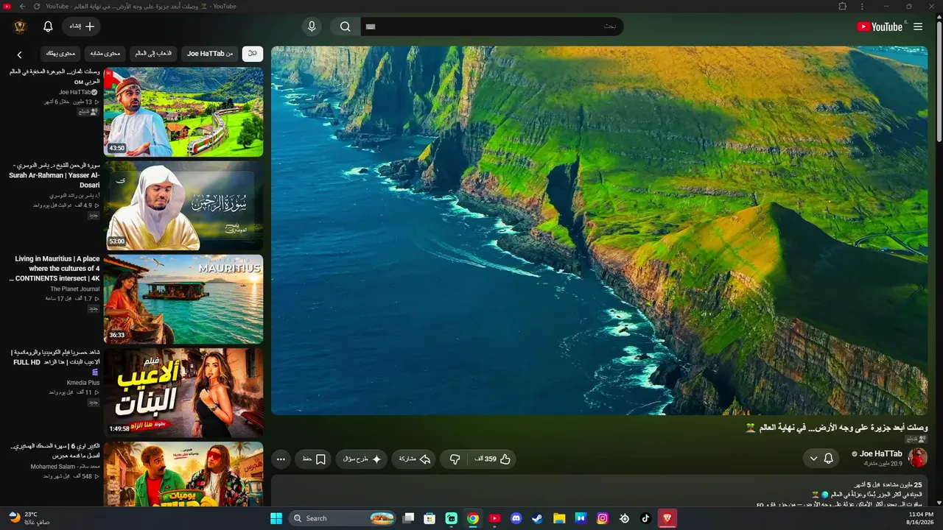Open the 'Surah Ar-Rahman | Yasser Al-Dosari' title
The height and width of the screenshot is (530, 943).
coord(55,175)
